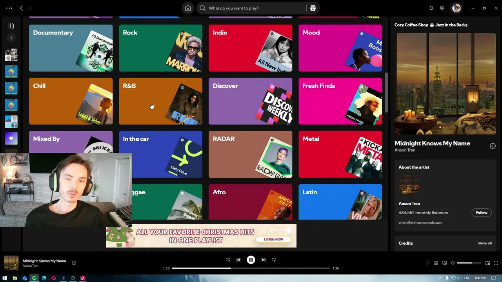Open the user profile avatar menu

456,8
